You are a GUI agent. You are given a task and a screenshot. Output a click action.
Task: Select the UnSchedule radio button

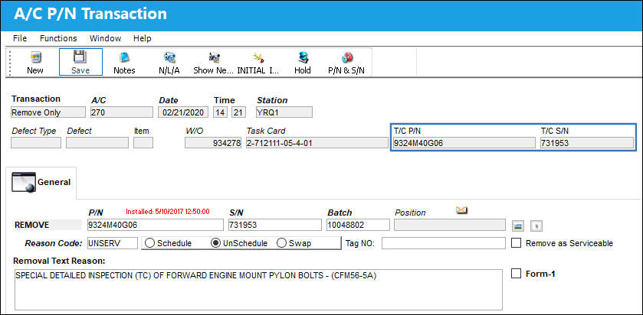pos(215,243)
